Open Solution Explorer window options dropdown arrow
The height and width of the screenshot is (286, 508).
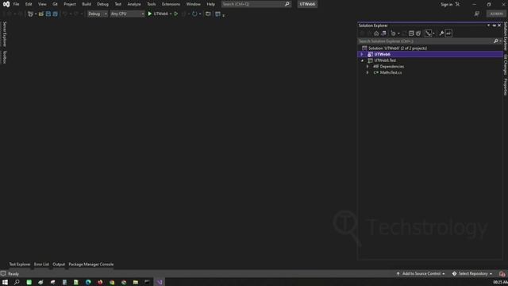tap(489, 25)
